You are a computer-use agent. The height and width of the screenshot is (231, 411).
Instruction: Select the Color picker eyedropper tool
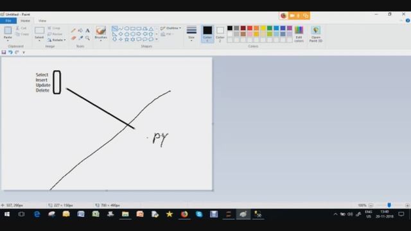click(80, 38)
